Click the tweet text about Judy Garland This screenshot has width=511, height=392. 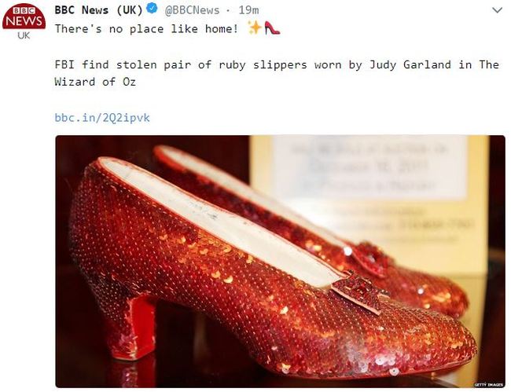[277, 73]
